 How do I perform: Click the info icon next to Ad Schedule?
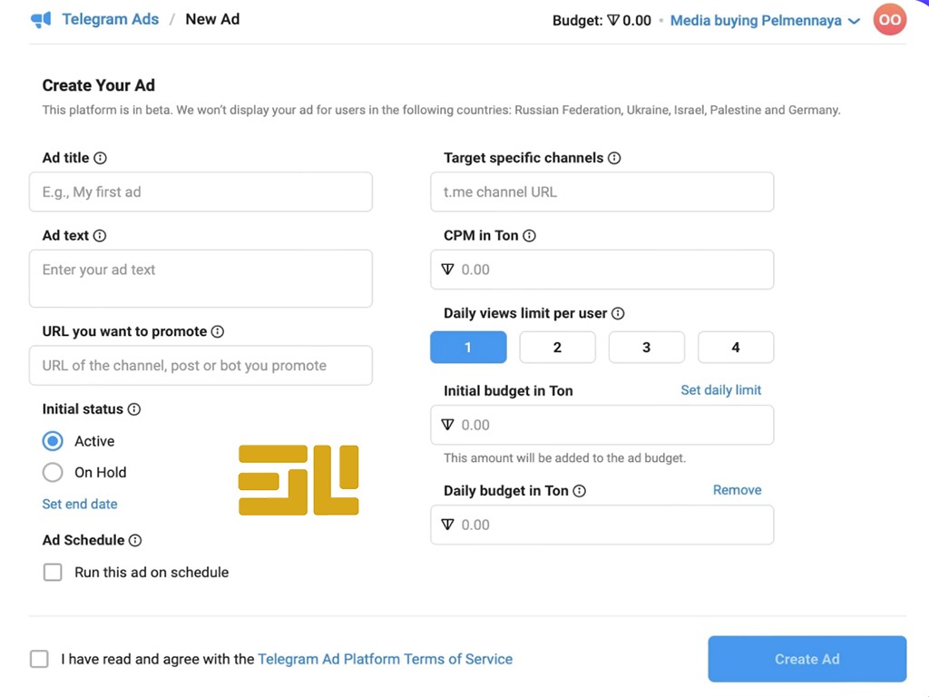[x=136, y=541]
